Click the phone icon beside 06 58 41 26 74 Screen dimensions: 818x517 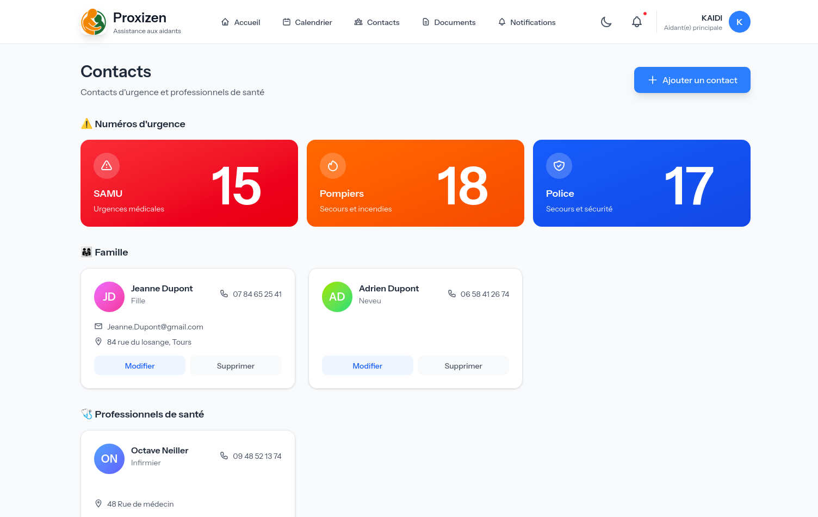[452, 294]
